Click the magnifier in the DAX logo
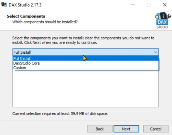 pyautogui.click(x=157, y=17)
